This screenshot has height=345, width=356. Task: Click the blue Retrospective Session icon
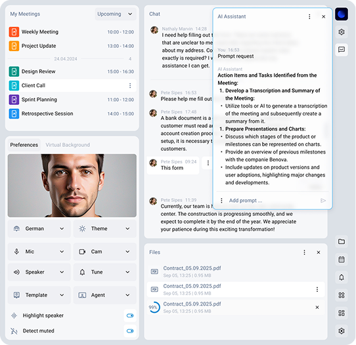coord(14,113)
